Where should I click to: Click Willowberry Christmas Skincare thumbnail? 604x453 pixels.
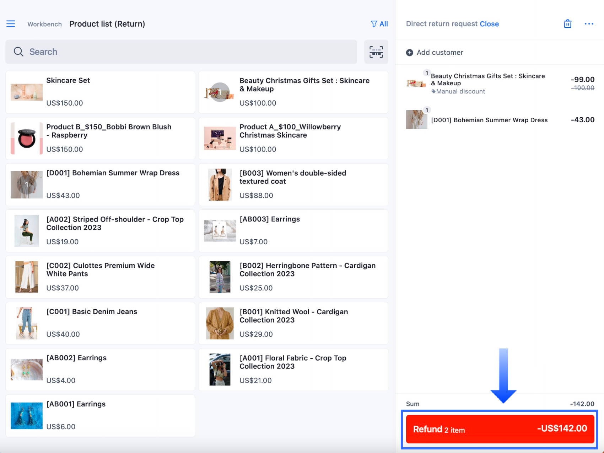(220, 138)
